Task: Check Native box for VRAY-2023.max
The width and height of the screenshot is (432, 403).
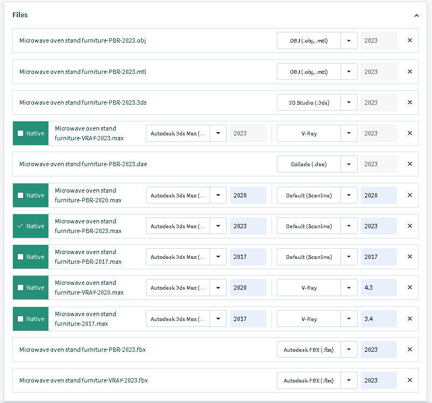Action: click(21, 133)
